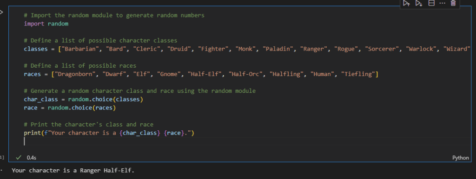Click 'random.choice(classes)' in the code

tap(106, 99)
